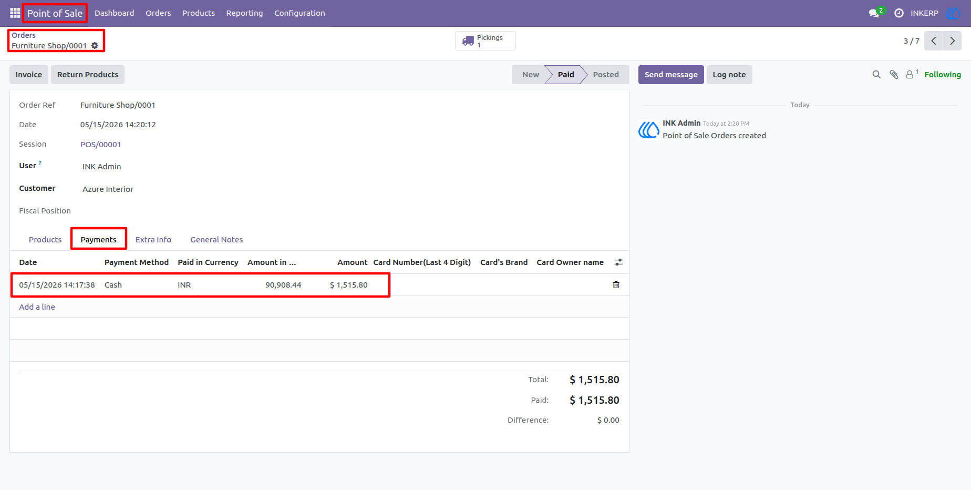This screenshot has width=971, height=490.
Task: Click the Return Products button
Action: pos(88,75)
